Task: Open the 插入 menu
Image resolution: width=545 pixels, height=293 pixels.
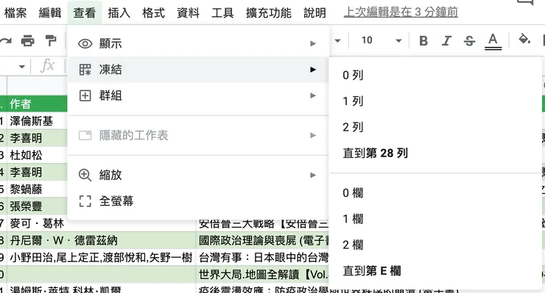Action: tap(119, 12)
